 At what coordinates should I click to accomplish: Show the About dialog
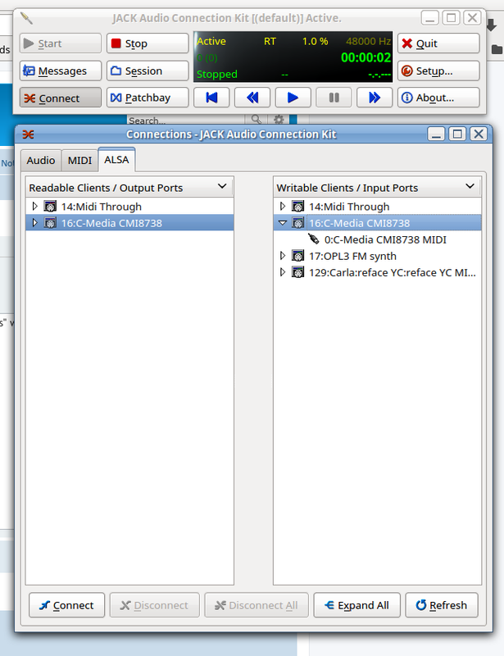click(x=438, y=98)
